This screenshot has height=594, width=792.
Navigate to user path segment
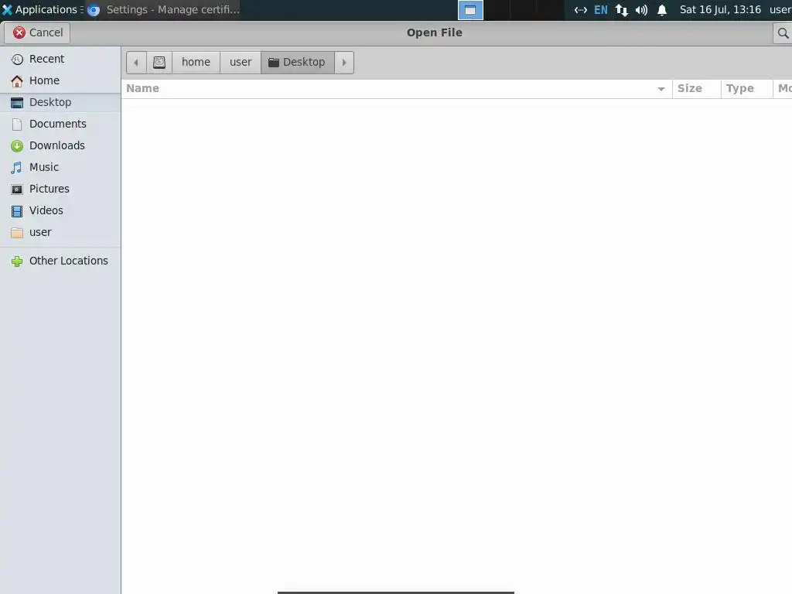click(241, 63)
